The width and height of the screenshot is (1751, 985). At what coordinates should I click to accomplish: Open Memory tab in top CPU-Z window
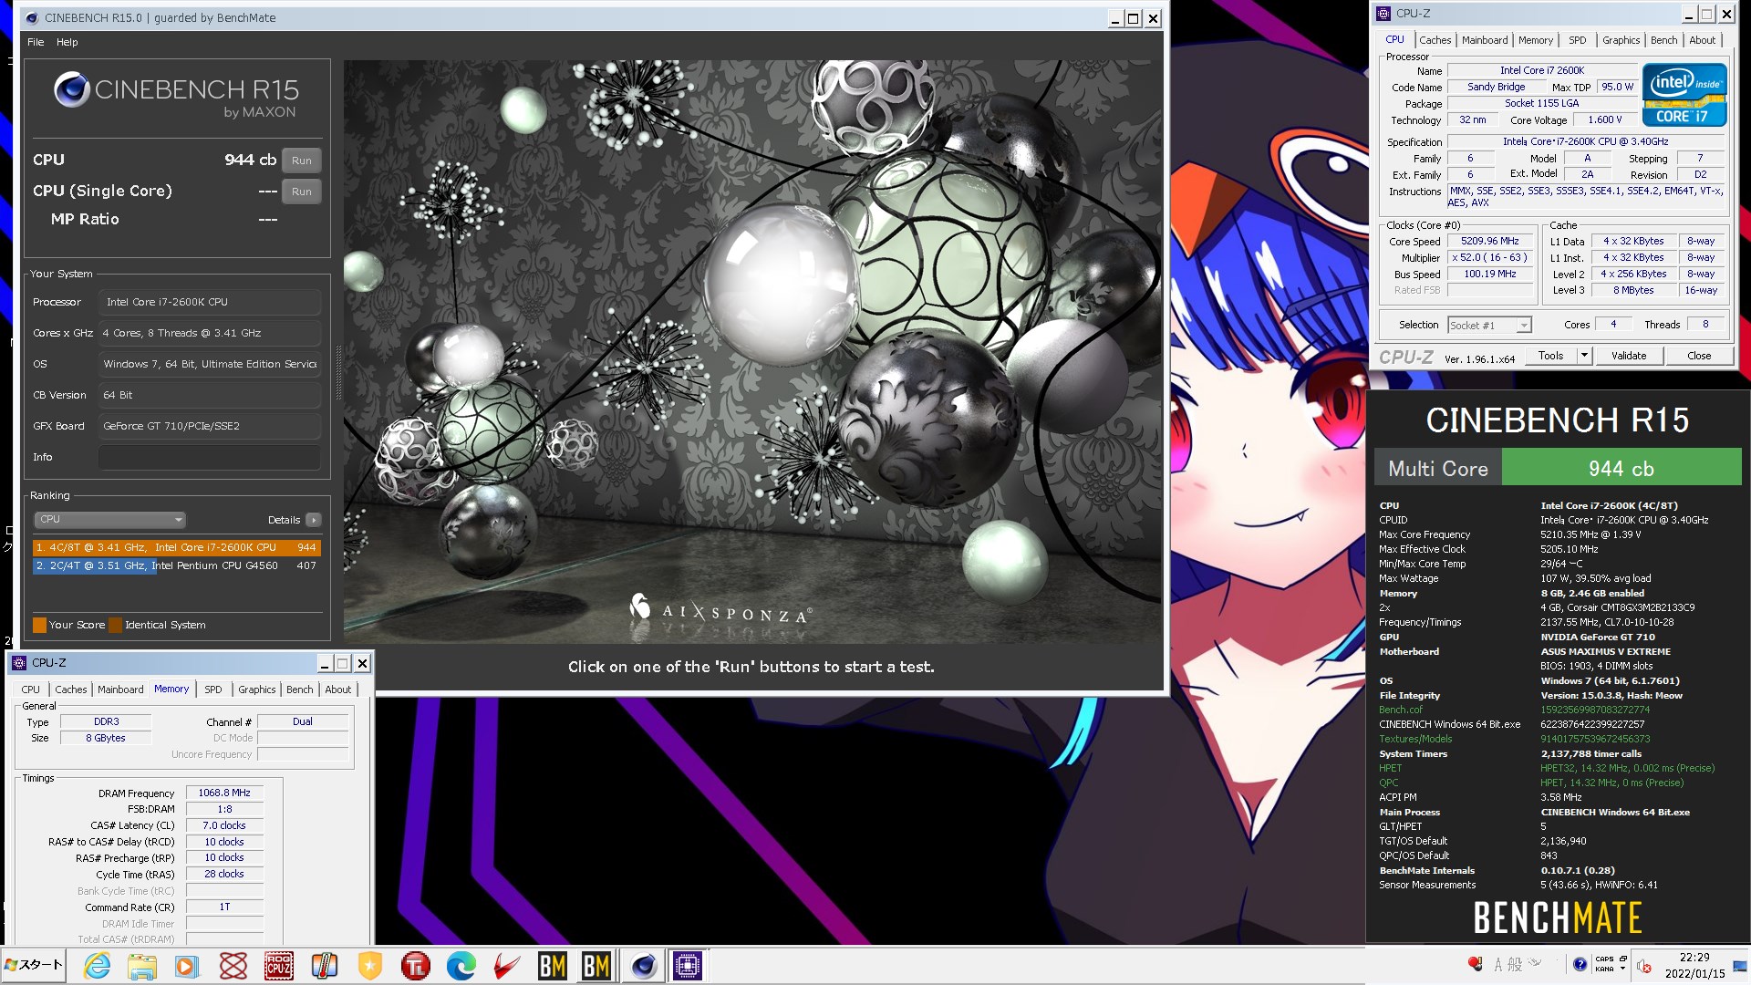coord(1536,40)
